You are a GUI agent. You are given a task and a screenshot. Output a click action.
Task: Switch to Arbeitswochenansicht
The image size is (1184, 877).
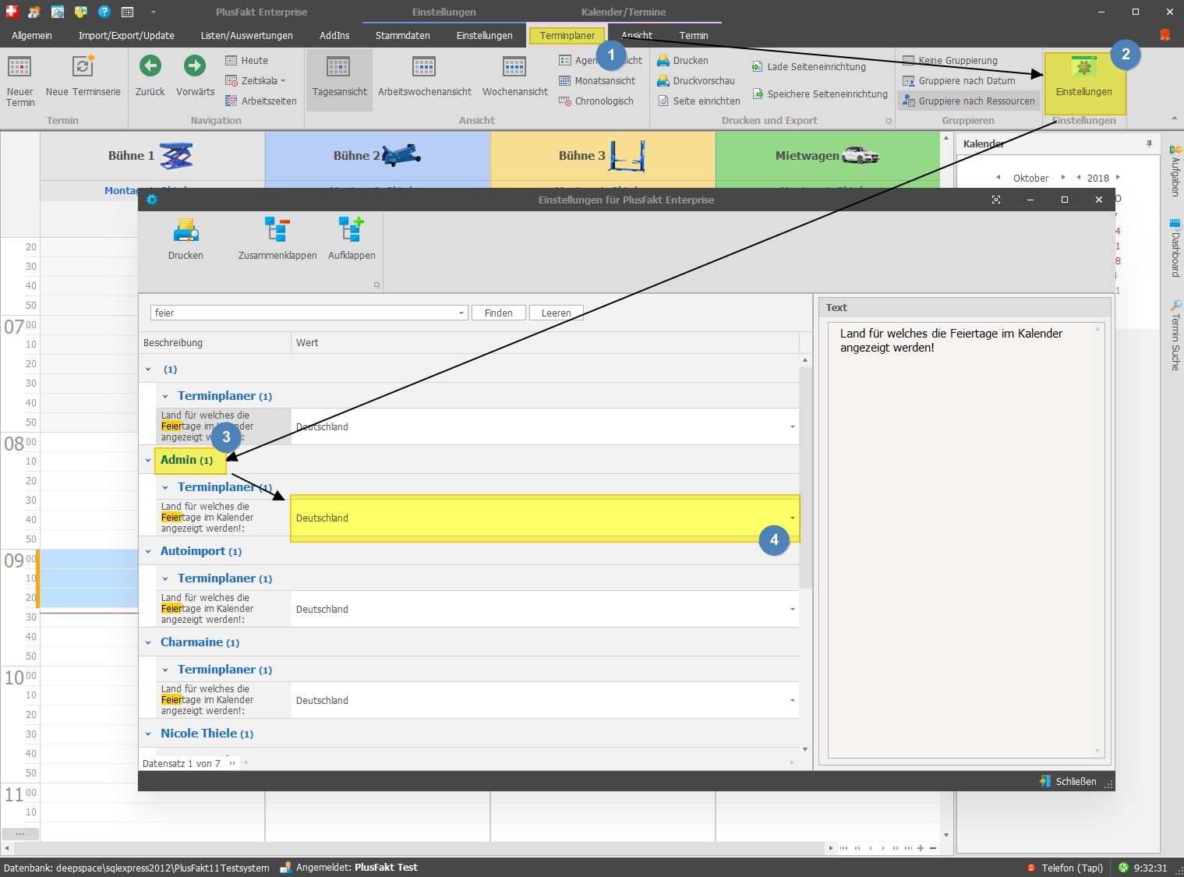[x=425, y=76]
